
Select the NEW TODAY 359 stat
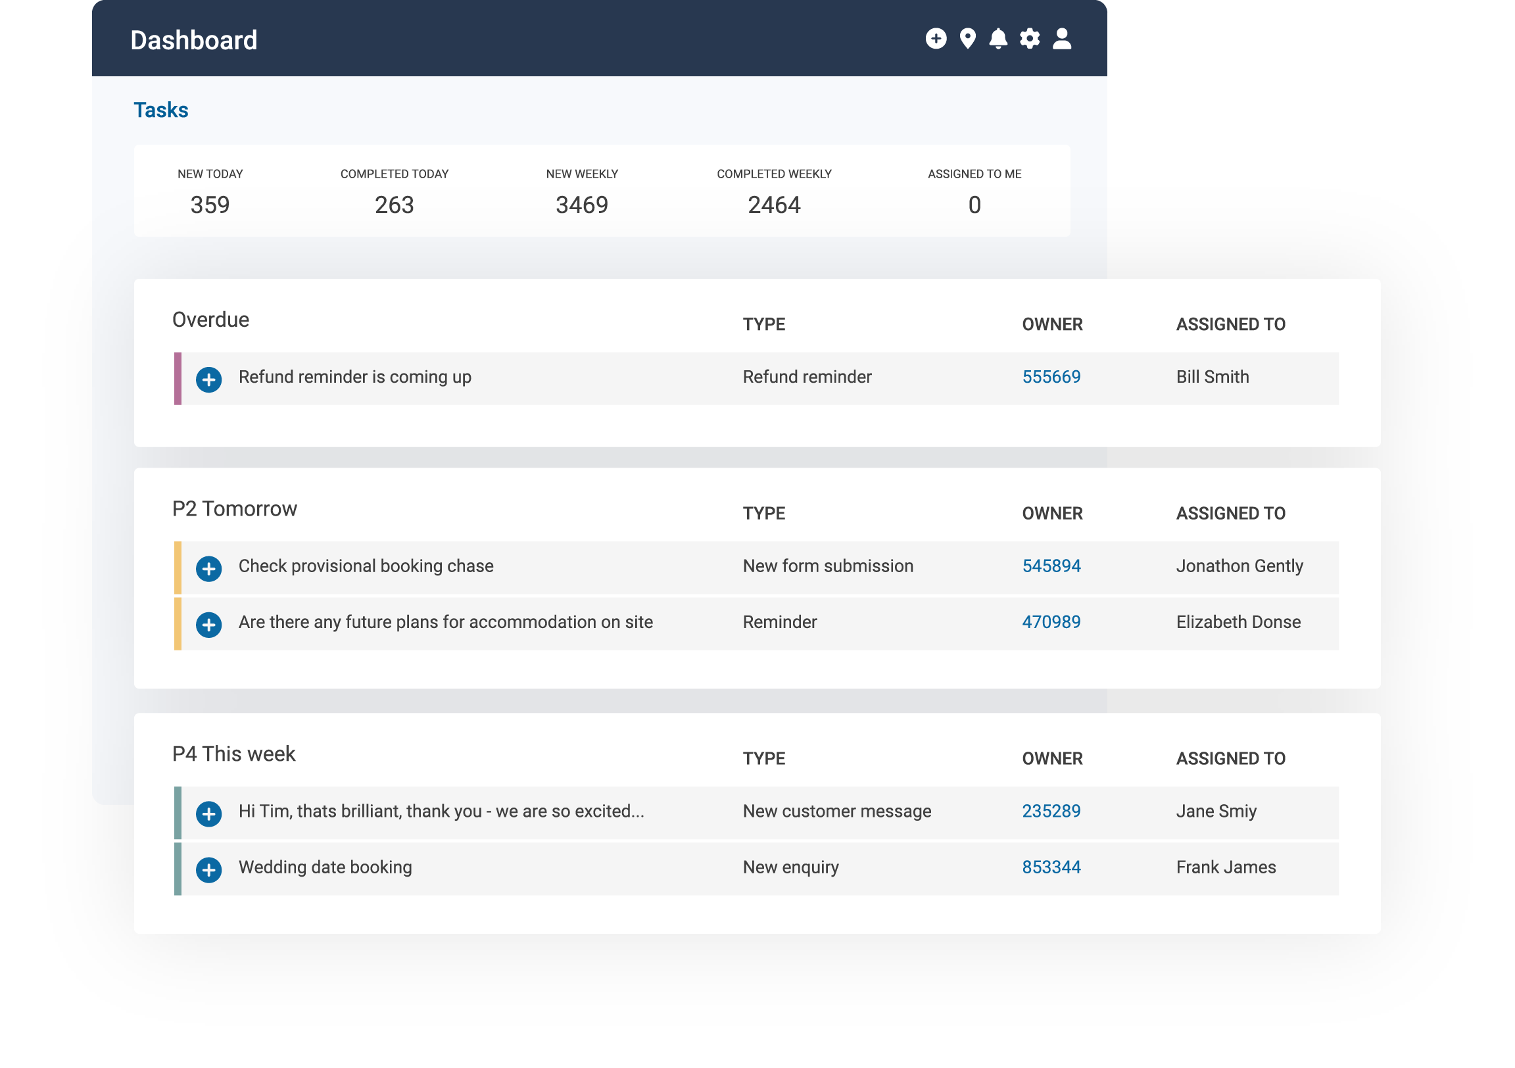[210, 192]
